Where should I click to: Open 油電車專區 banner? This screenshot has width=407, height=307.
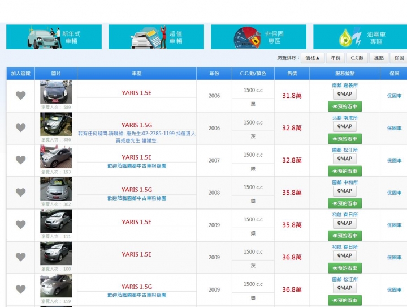[360, 37]
